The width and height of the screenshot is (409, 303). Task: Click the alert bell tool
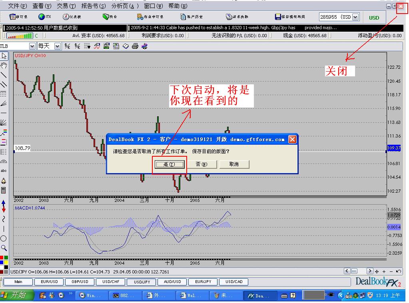pyautogui.click(x=4, y=181)
